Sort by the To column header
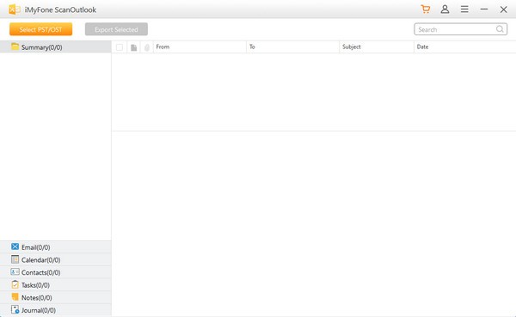Viewport: 516px width, 317px height. (293, 47)
